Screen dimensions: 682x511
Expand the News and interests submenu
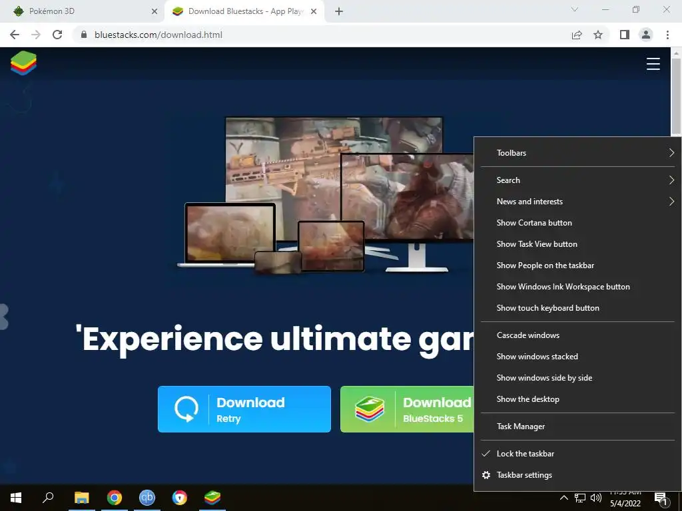[577, 201]
